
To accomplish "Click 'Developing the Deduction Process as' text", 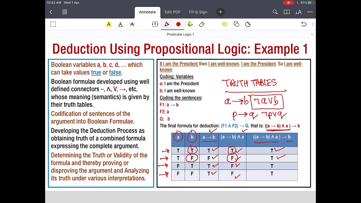I will click(x=98, y=131).
